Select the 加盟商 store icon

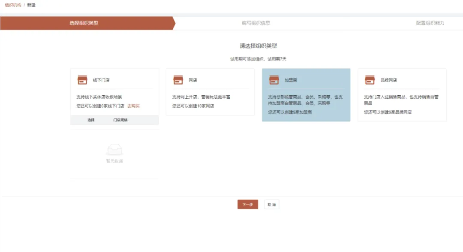tap(274, 80)
